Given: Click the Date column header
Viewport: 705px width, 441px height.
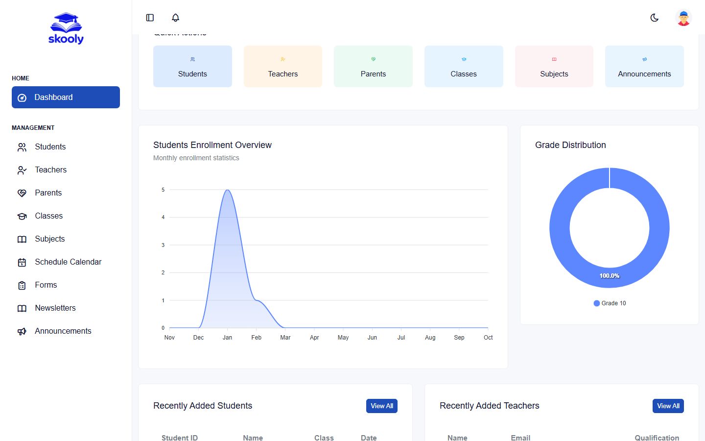Looking at the screenshot, I should (369, 438).
